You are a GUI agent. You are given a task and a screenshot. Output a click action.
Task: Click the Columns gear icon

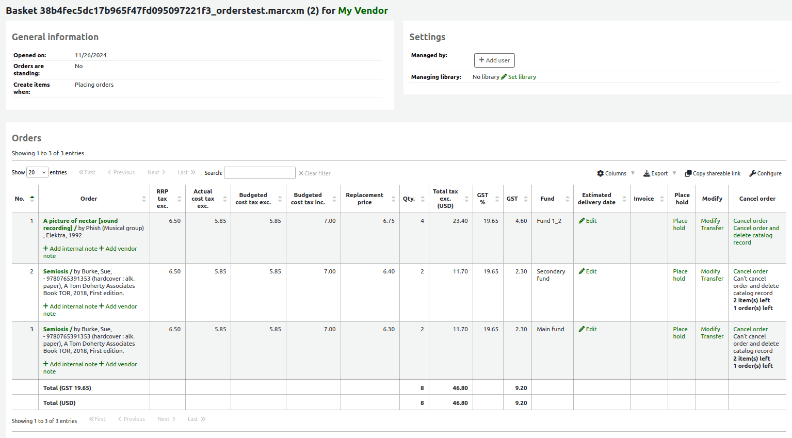pos(601,173)
